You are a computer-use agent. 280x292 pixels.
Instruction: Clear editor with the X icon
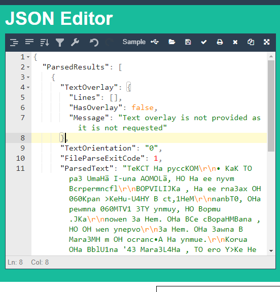pyautogui.click(x=235, y=42)
